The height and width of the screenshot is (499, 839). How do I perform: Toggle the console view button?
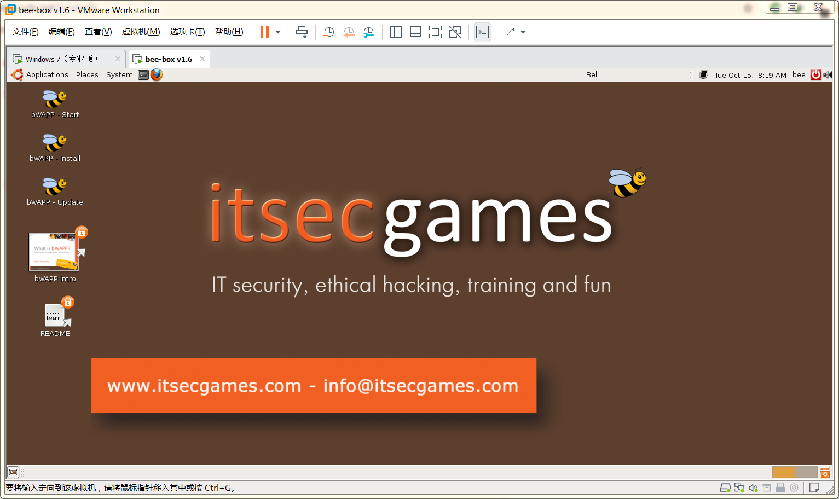pyautogui.click(x=482, y=32)
